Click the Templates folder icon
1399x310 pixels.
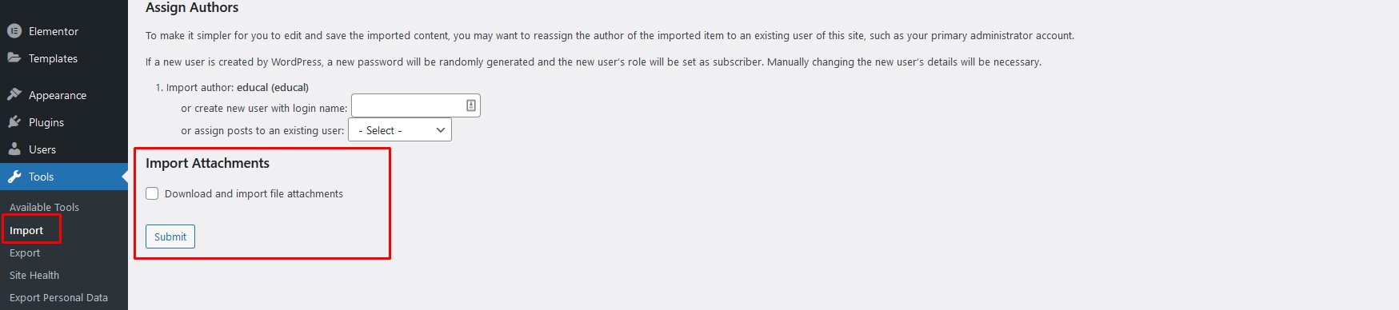(14, 58)
